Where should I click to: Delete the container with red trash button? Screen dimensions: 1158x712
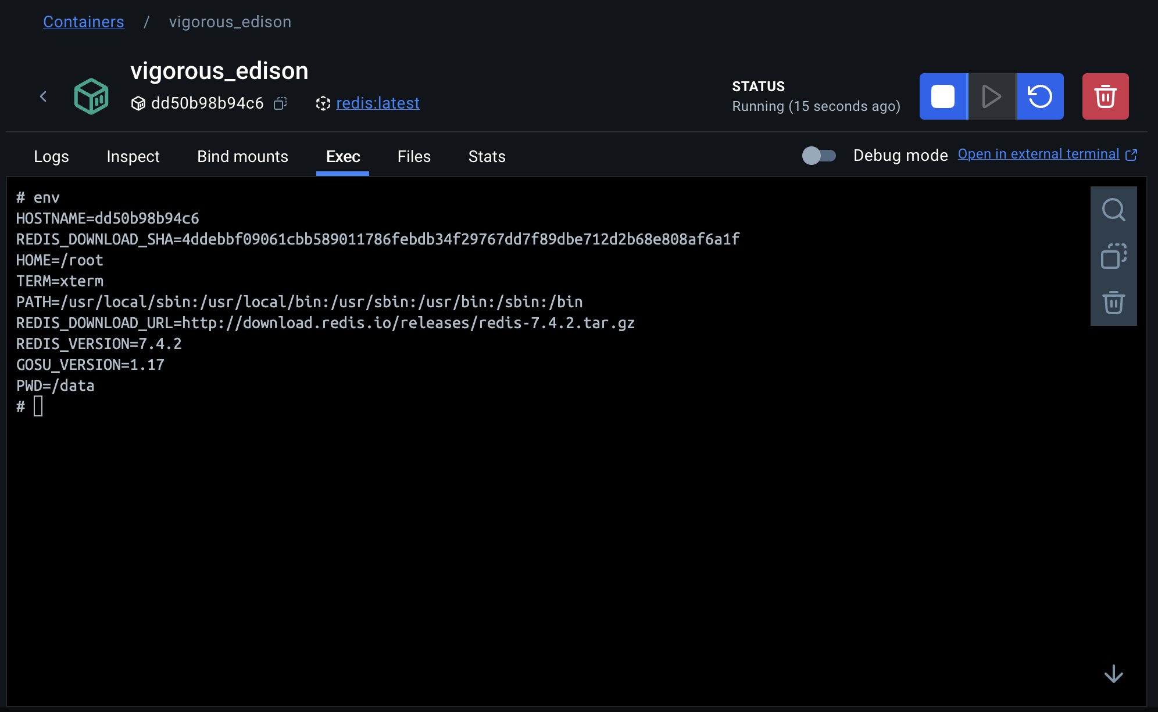tap(1105, 96)
